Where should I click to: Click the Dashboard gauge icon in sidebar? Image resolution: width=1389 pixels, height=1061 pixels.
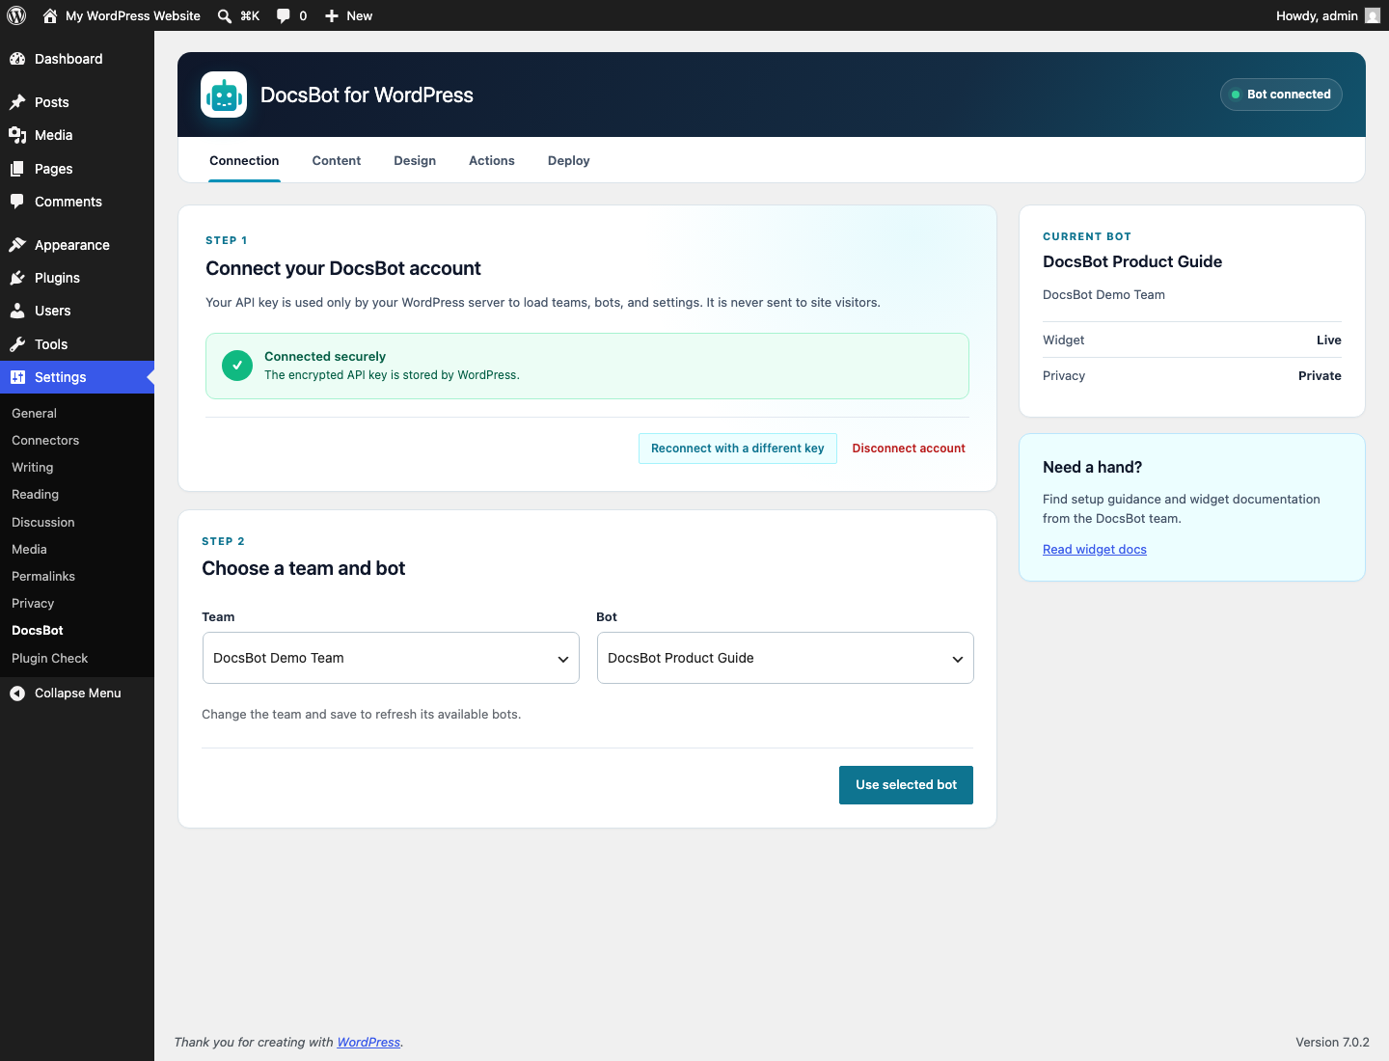click(17, 59)
